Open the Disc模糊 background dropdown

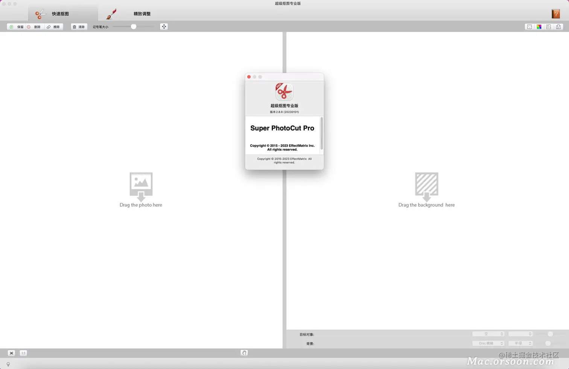pyautogui.click(x=488, y=343)
